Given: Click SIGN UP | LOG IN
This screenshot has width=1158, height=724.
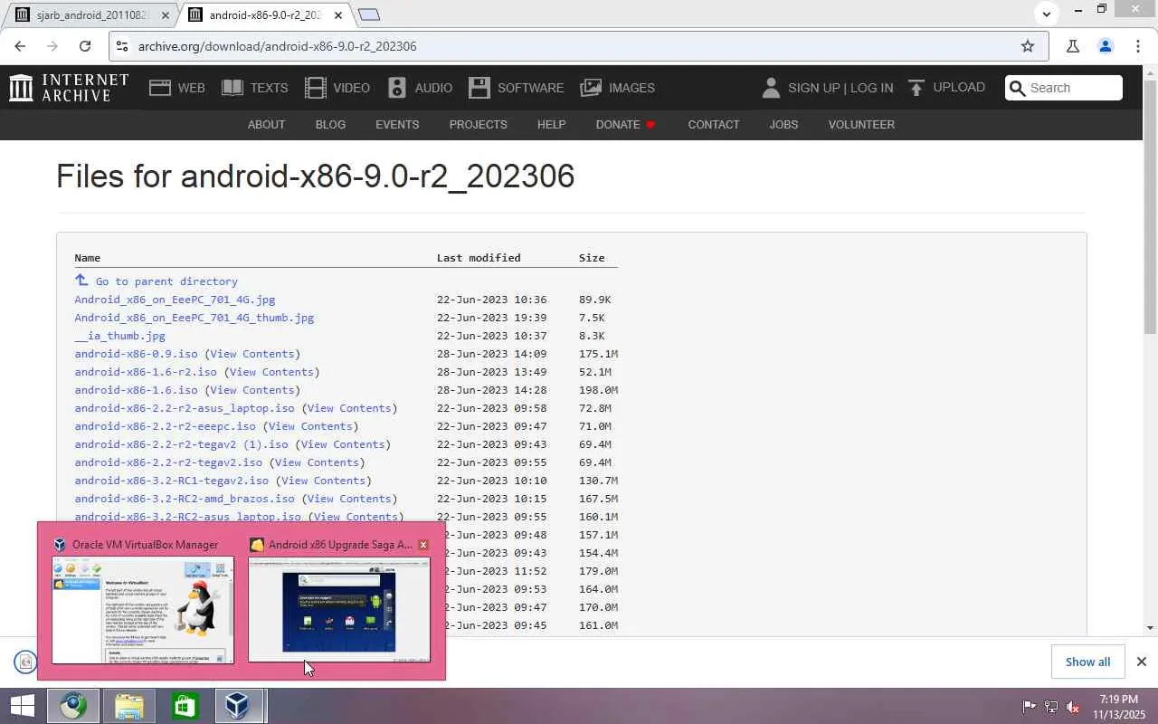Looking at the screenshot, I should 840,88.
